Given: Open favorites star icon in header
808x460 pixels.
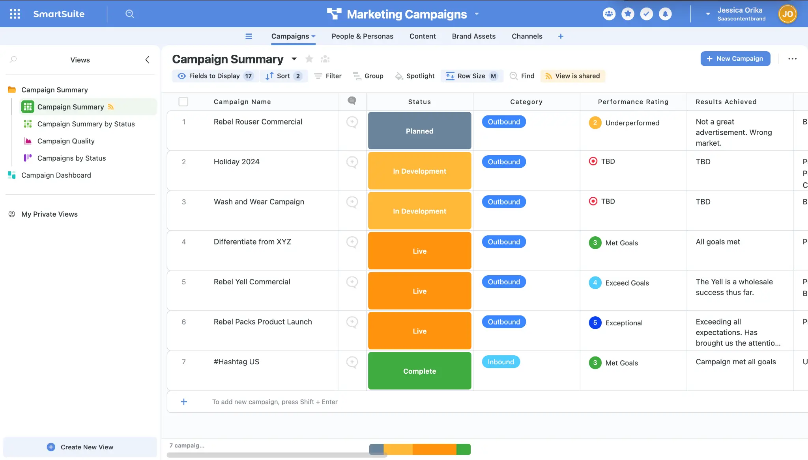Looking at the screenshot, I should click(628, 14).
